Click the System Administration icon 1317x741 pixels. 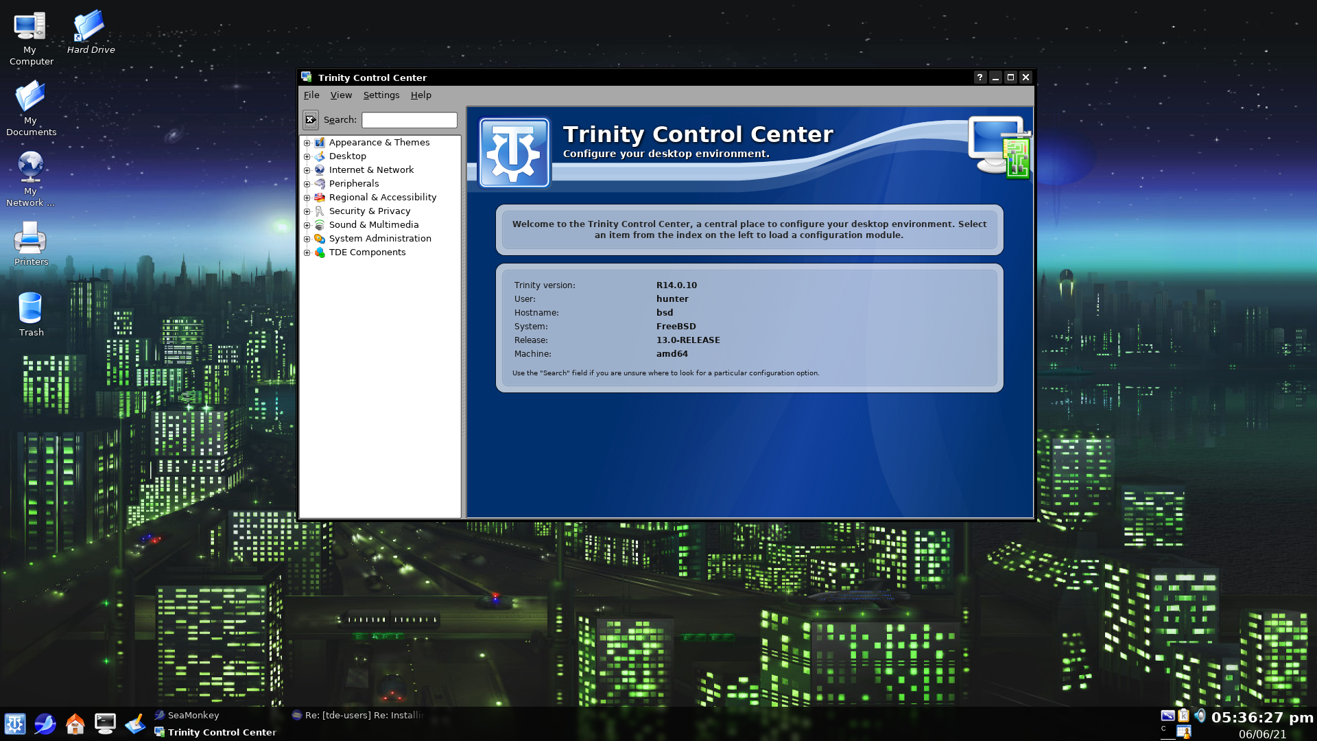(320, 239)
